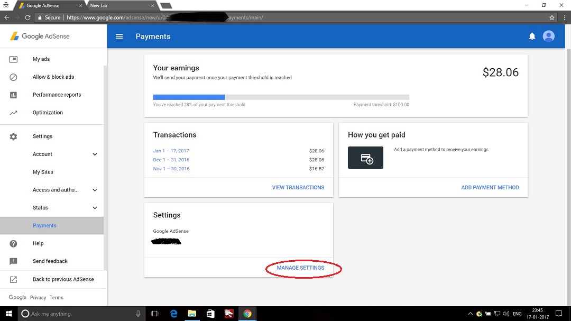
Task: Open Performance reports
Action: click(x=57, y=95)
